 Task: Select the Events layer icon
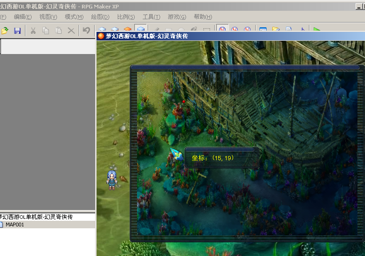[141, 29]
